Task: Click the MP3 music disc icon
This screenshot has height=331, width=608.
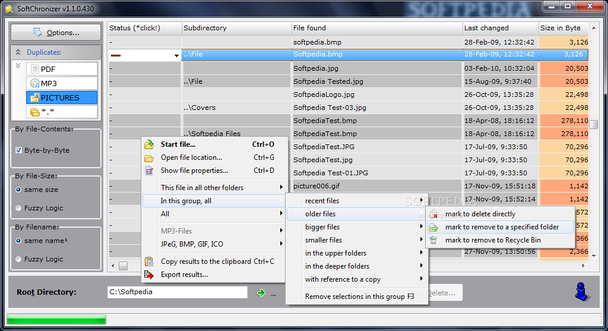Action: tap(35, 83)
